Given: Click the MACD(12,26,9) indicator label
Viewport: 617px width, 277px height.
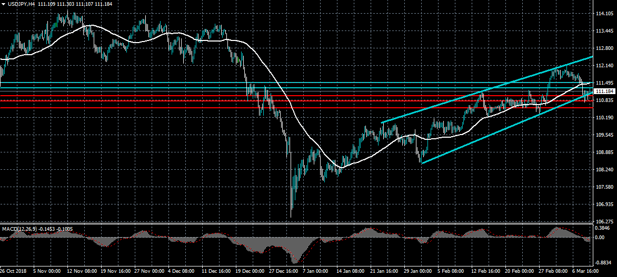Looking at the screenshot, I should click(19, 229).
